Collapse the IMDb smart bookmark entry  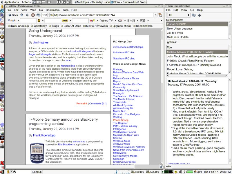coord(70,21)
